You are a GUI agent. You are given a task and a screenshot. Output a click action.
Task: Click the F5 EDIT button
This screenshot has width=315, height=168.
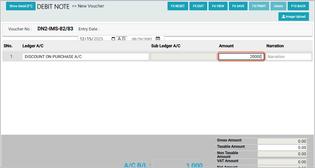[x=198, y=6]
